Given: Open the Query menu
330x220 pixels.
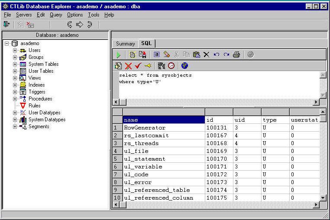Looking at the screenshot, I should pos(56,15).
